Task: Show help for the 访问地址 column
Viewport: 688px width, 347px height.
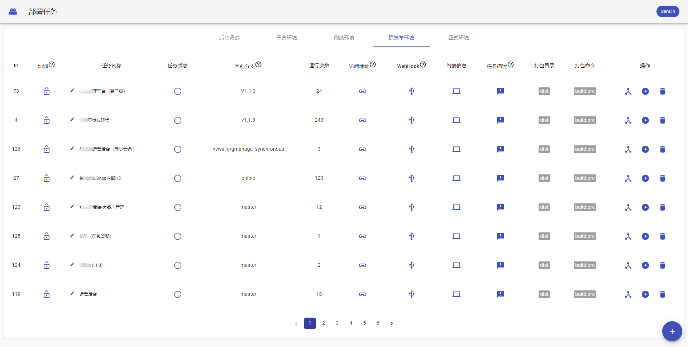Action: pos(373,64)
